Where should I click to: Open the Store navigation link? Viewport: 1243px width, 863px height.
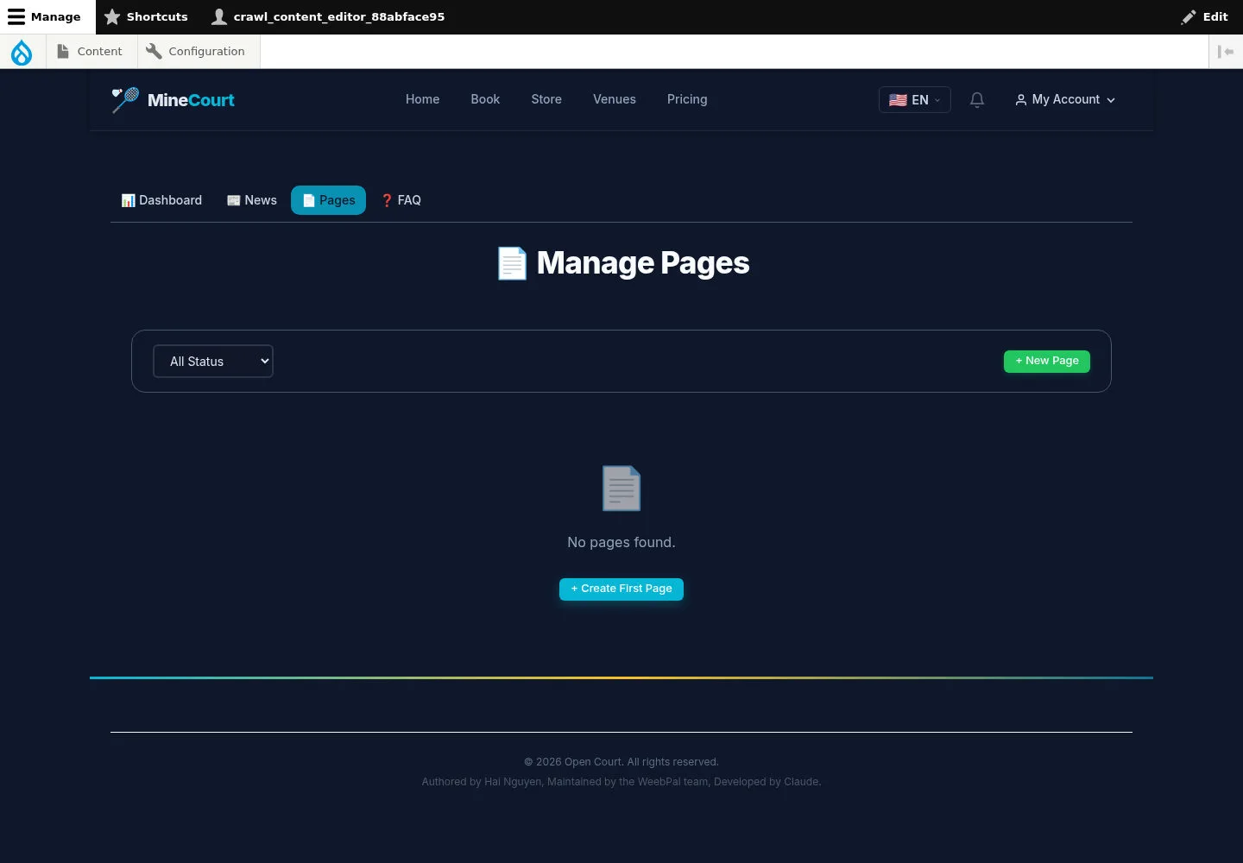pos(546,100)
